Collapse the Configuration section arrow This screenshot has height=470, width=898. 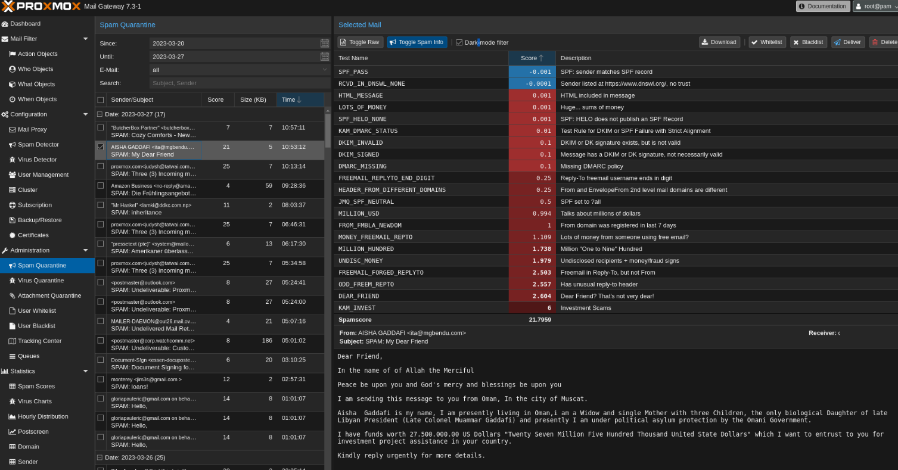[86, 114]
